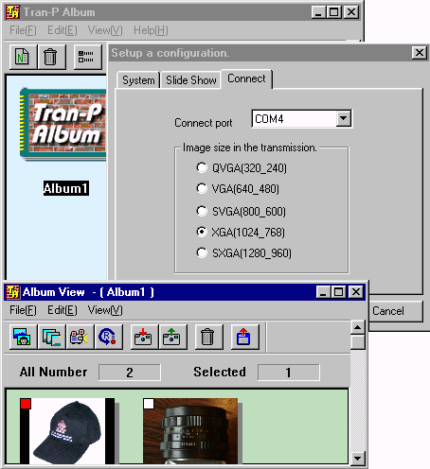The width and height of the screenshot is (430, 469).
Task: Open File(F) menu in Album View window
Action: 23,310
